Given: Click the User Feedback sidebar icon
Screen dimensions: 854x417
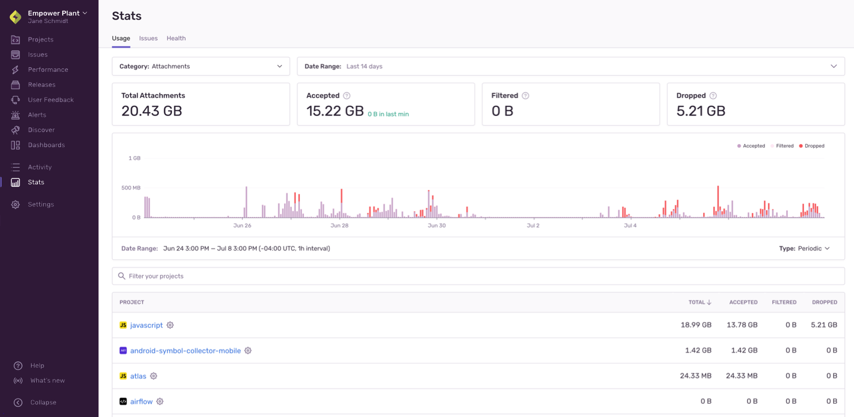Looking at the screenshot, I should pyautogui.click(x=15, y=99).
